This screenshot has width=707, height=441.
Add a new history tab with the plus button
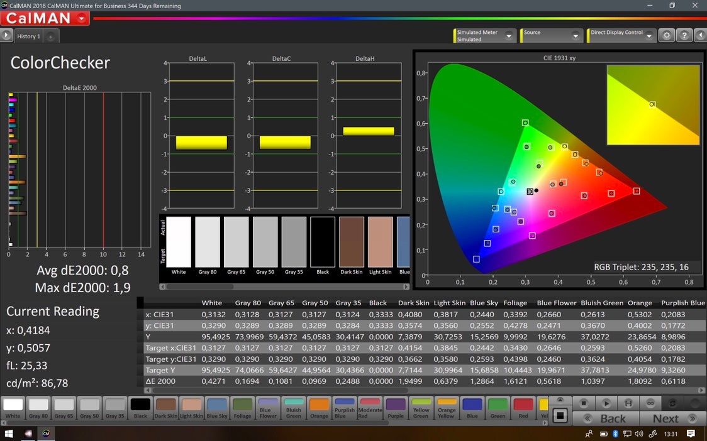pos(51,36)
